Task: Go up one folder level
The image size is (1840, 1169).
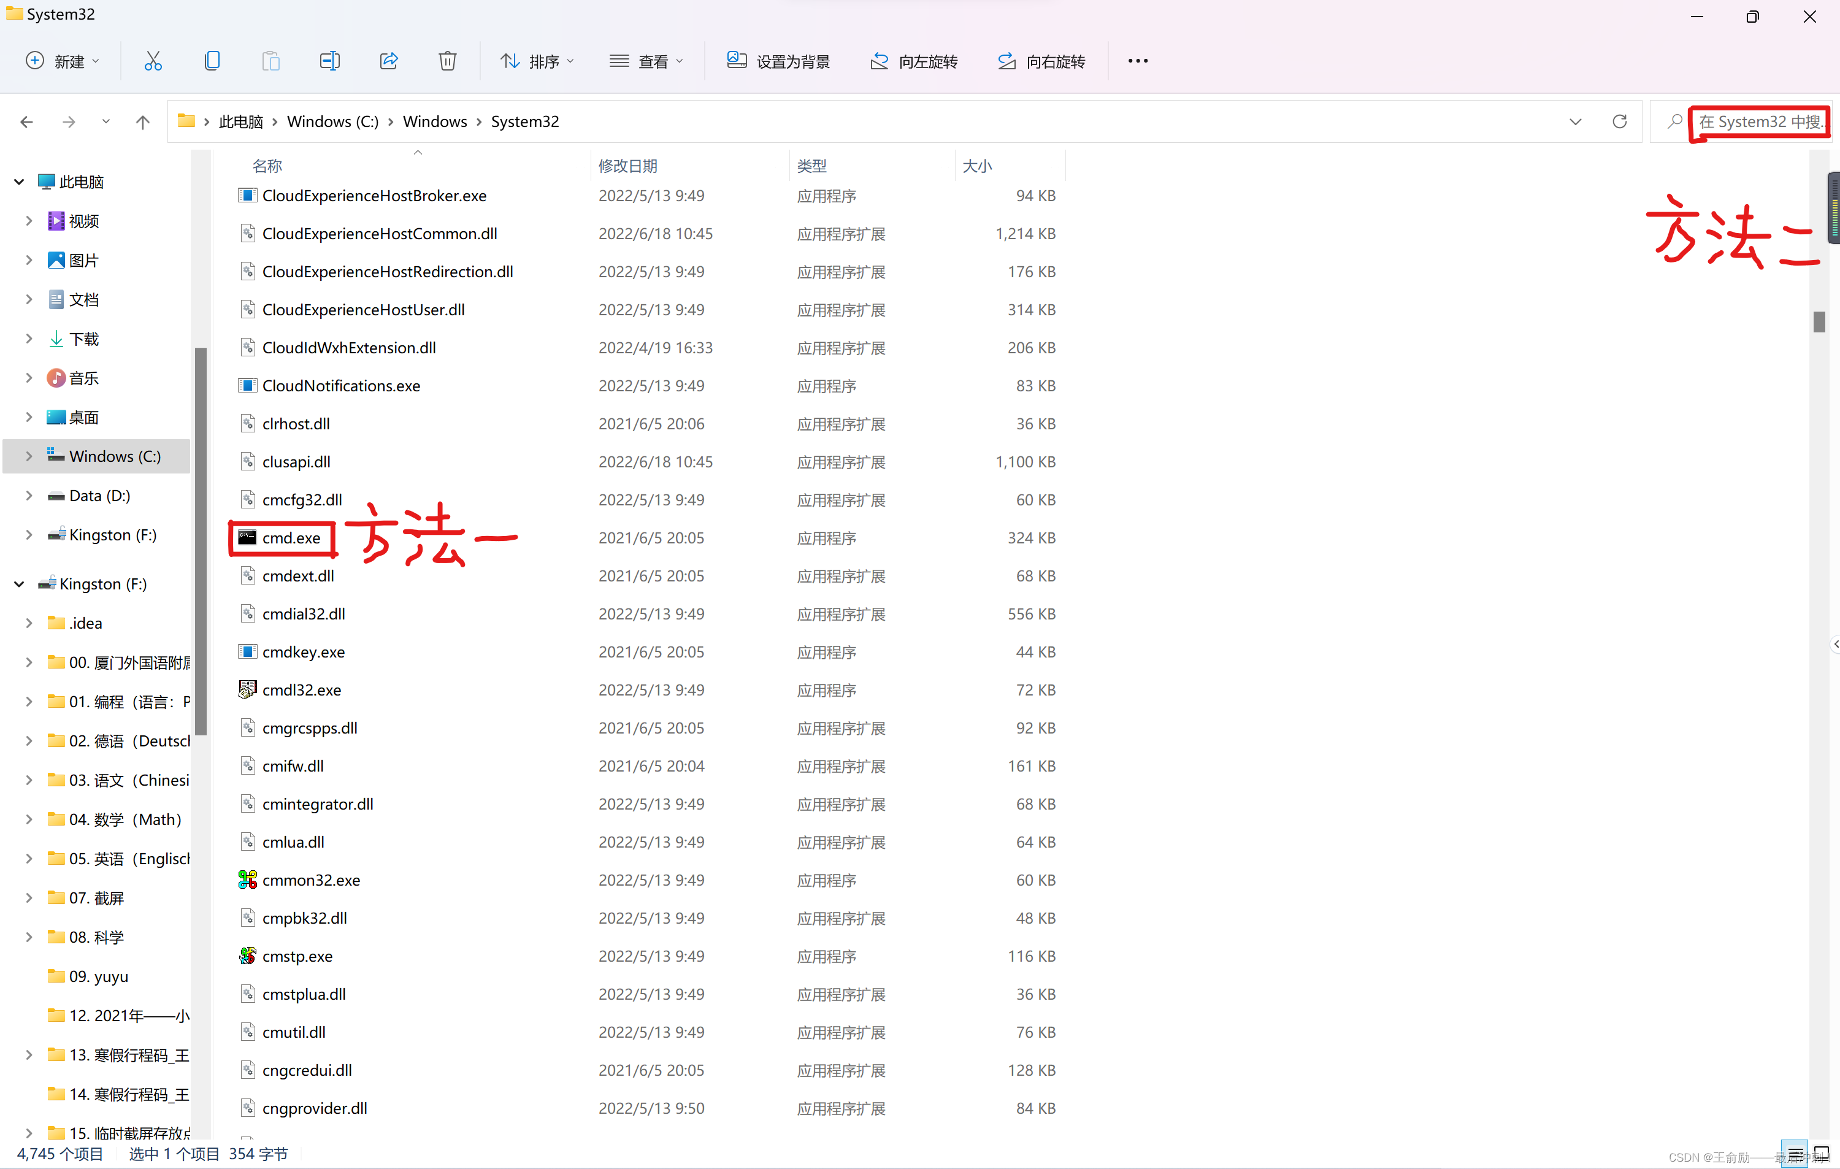Action: pos(143,121)
